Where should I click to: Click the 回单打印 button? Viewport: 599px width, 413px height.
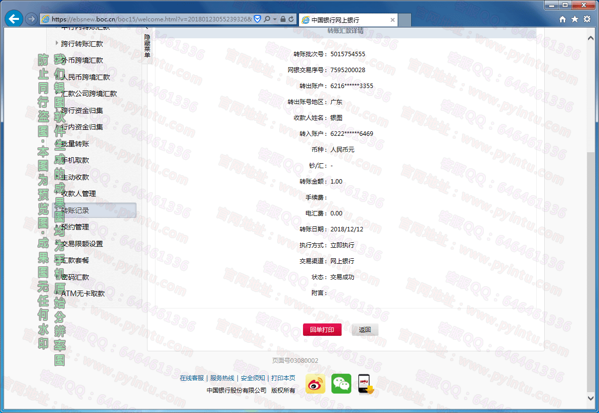coord(322,329)
